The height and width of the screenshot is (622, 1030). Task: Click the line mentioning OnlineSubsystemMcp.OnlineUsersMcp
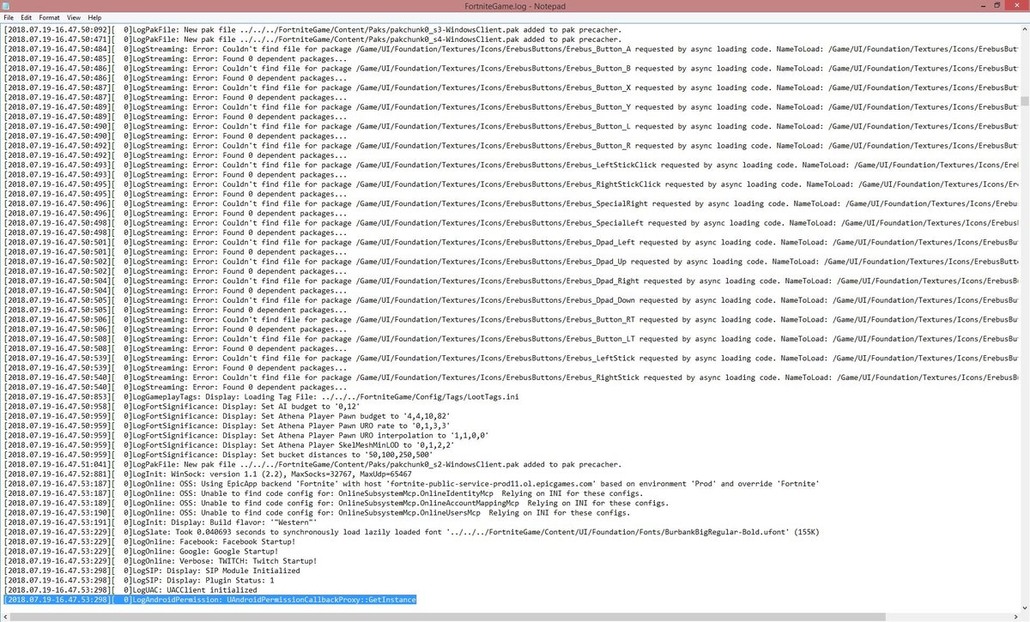[316, 512]
